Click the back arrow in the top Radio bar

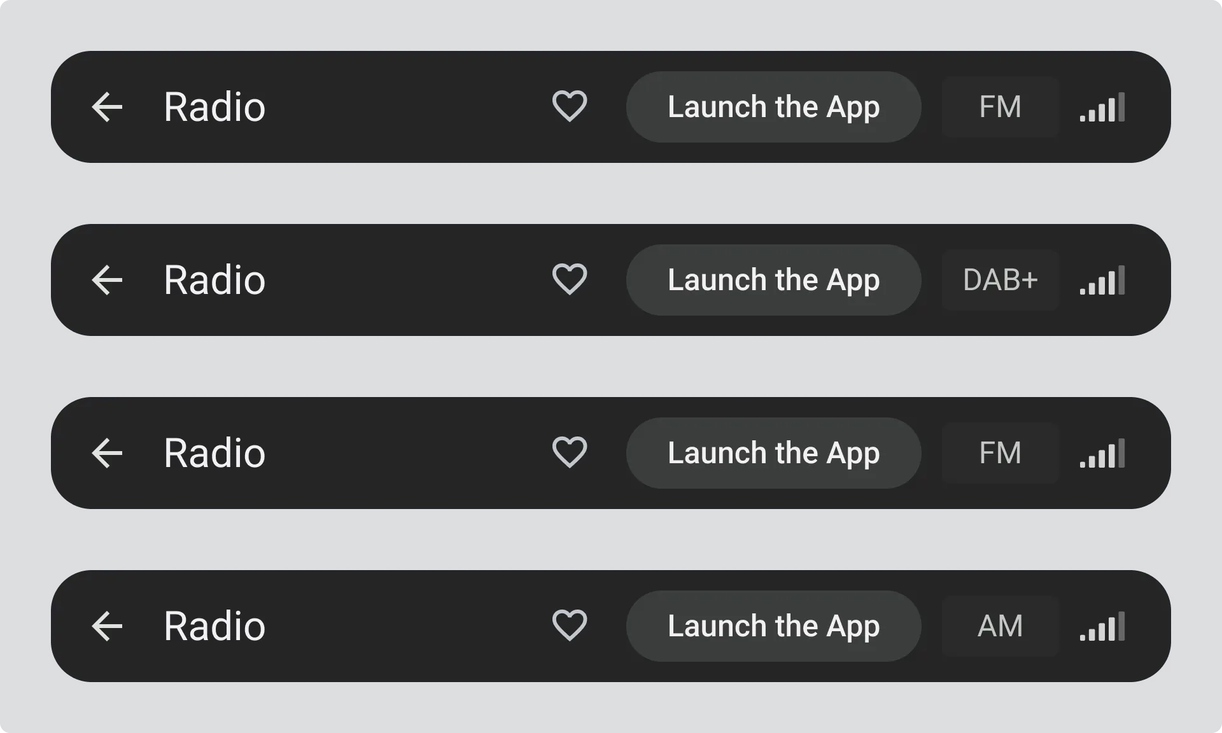click(107, 107)
